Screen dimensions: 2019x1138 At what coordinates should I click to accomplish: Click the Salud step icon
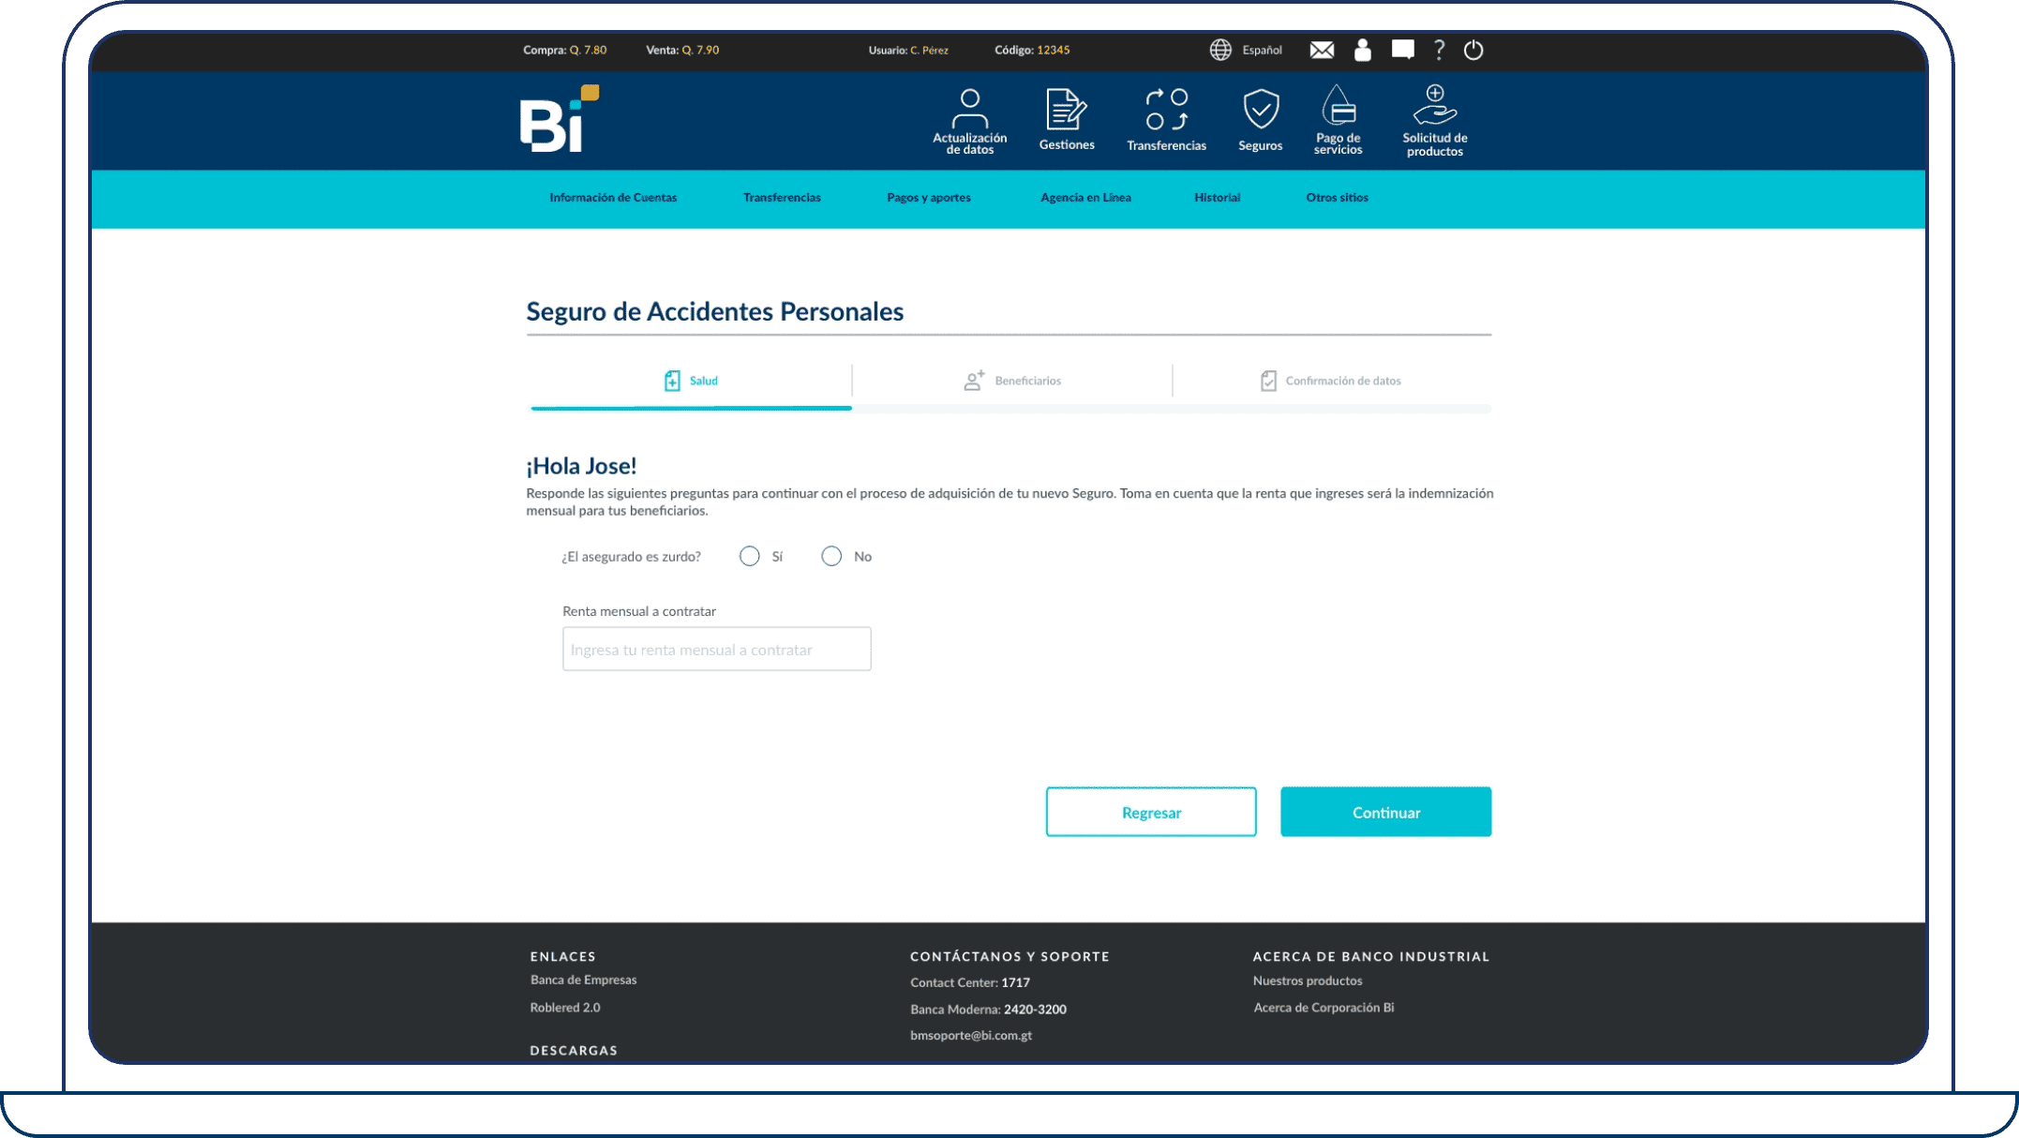click(672, 381)
